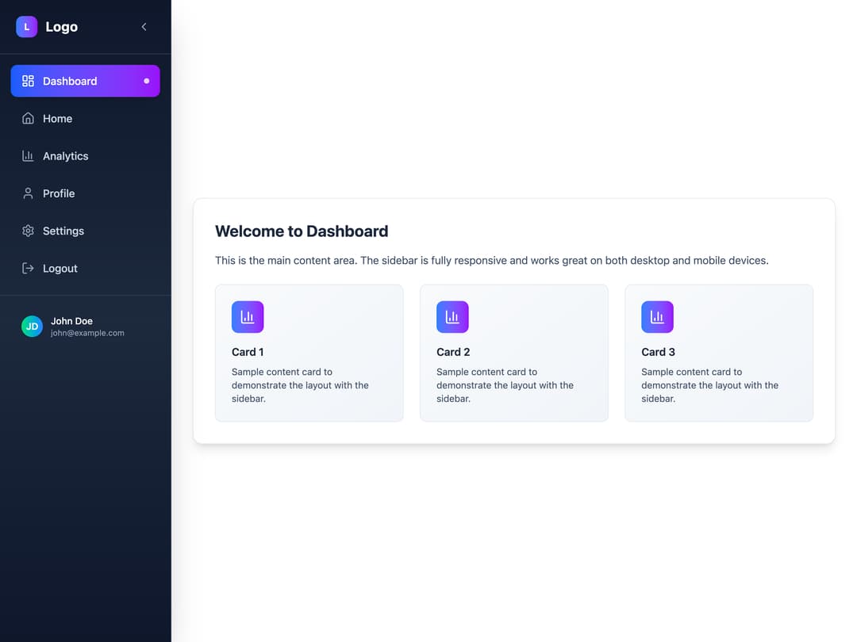Go to Home in the sidebar

point(85,118)
